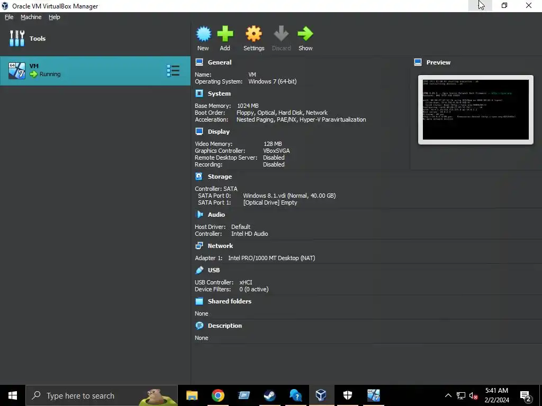Click the New virtual machine icon
542x406 pixels.
click(x=203, y=34)
